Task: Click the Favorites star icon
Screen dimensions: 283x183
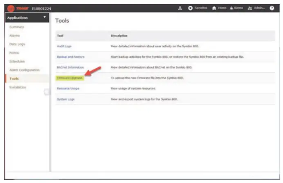Action: click(190, 8)
